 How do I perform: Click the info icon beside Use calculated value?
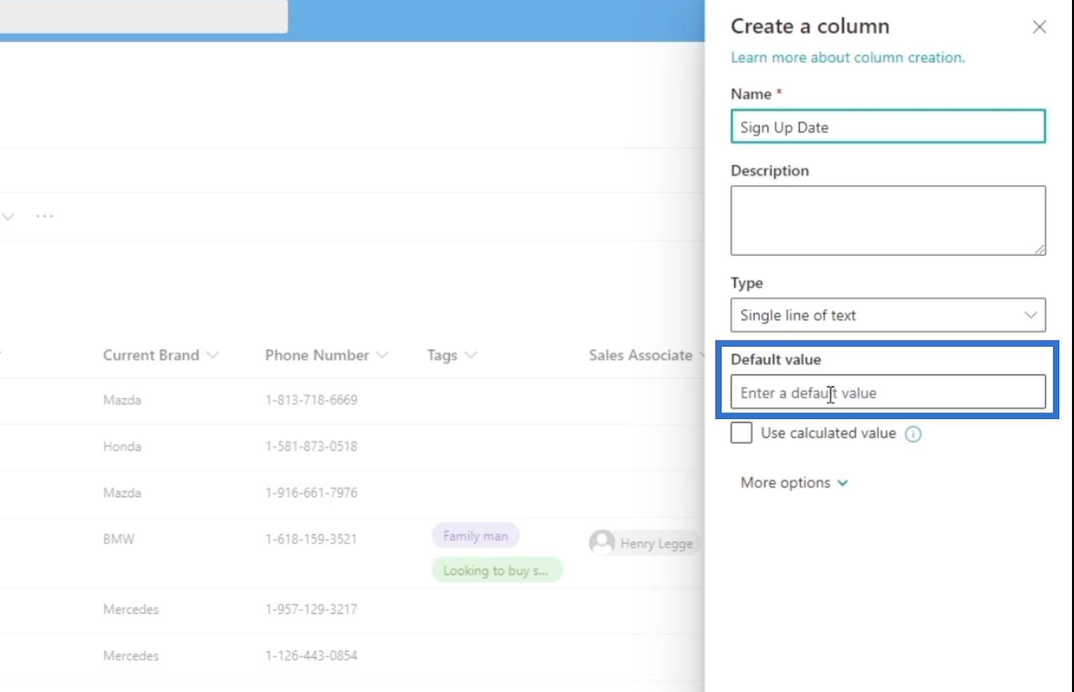coord(913,435)
